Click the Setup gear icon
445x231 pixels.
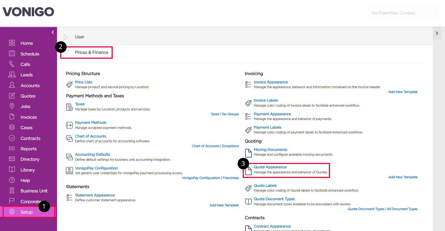[12, 212]
